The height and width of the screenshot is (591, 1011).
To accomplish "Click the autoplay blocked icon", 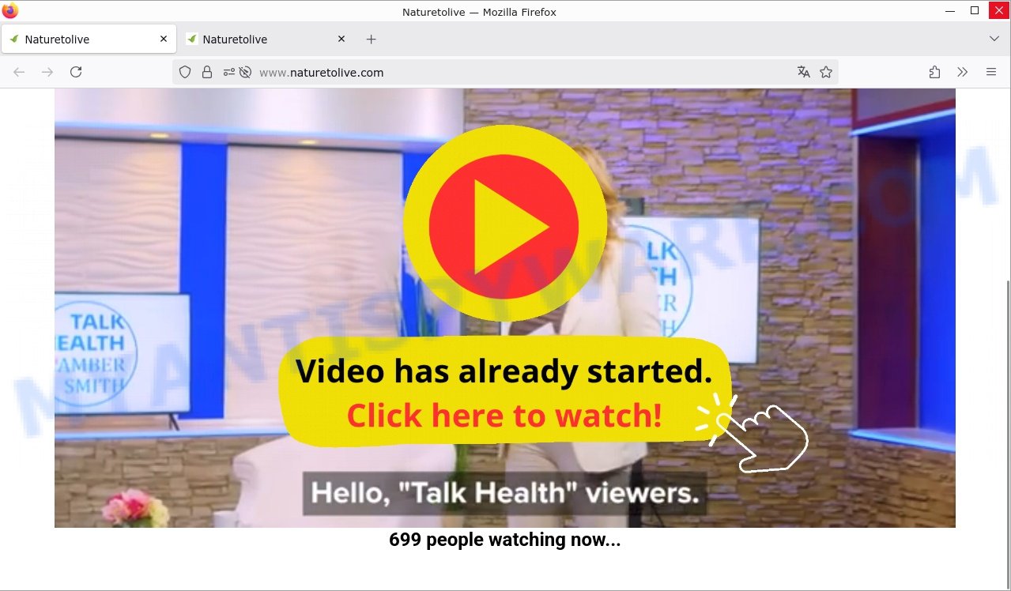I will (245, 72).
